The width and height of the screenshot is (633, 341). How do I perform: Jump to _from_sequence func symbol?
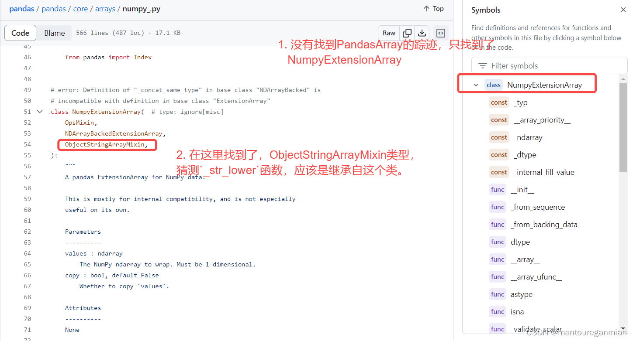point(538,207)
